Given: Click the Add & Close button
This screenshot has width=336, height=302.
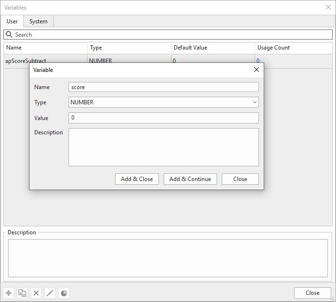Looking at the screenshot, I should (x=137, y=179).
